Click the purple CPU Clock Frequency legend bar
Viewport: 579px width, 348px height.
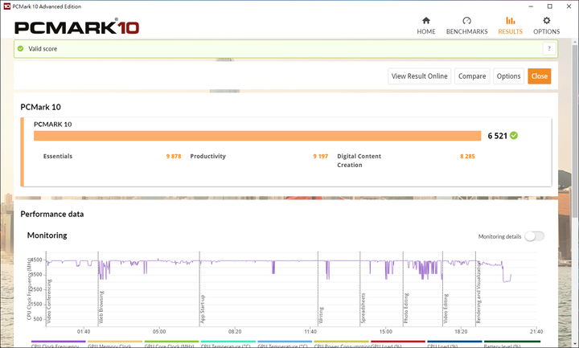[59, 342]
